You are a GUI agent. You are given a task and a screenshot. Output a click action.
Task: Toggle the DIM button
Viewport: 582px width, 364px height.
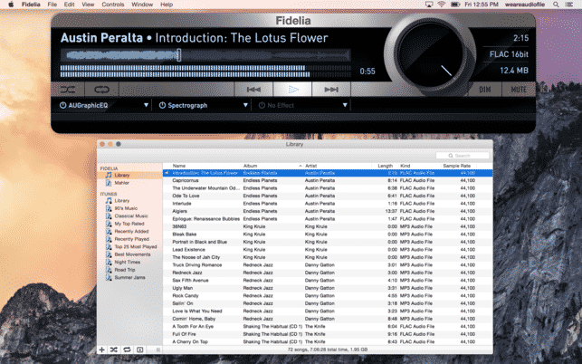click(485, 90)
